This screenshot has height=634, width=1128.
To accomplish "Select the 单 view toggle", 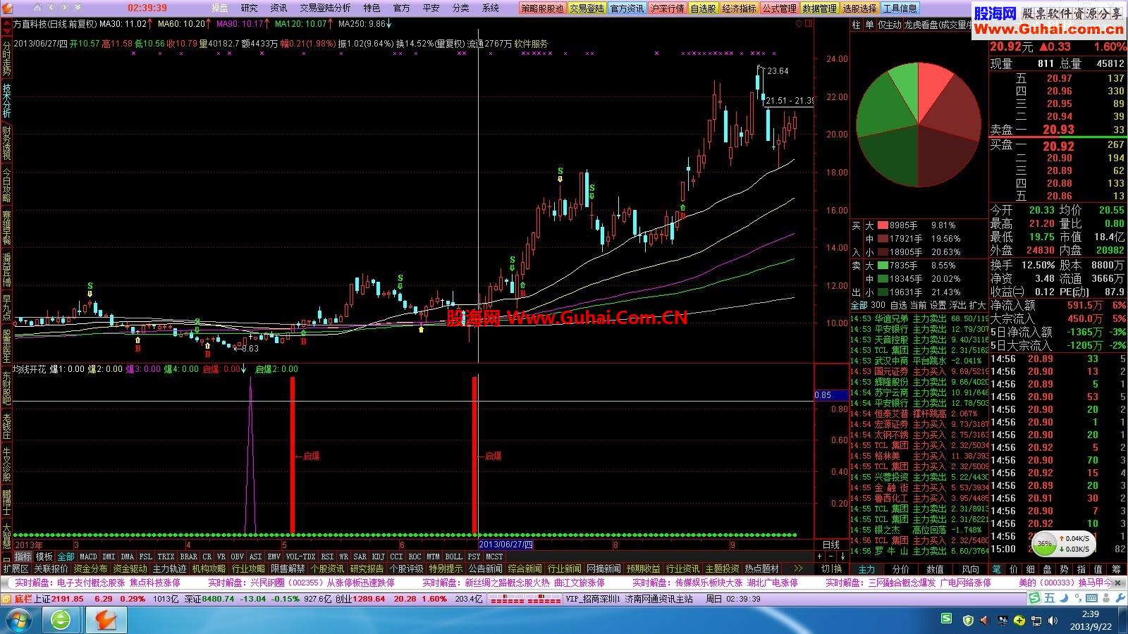I will [x=869, y=25].
